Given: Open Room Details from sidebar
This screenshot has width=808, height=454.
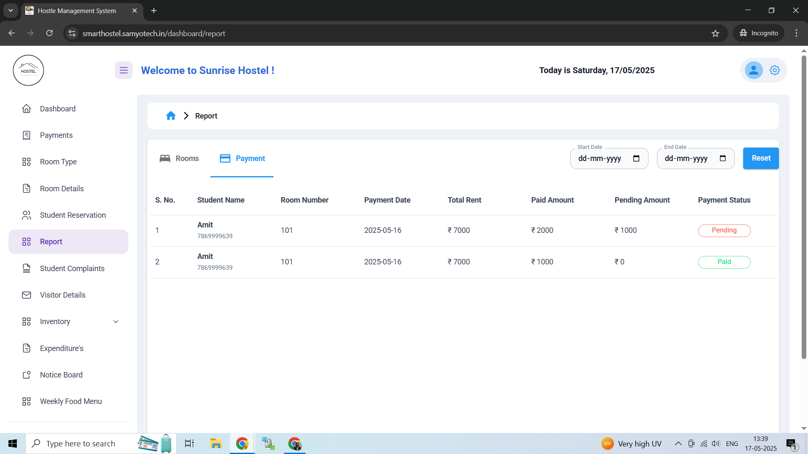Looking at the screenshot, I should point(27,188).
